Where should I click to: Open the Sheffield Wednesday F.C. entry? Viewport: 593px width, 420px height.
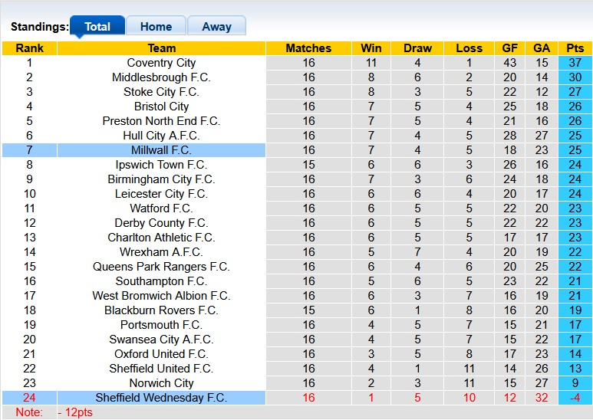pyautogui.click(x=161, y=398)
